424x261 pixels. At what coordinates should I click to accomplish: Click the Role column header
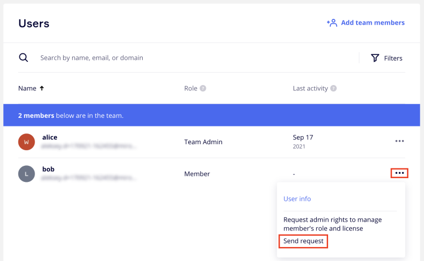[191, 88]
